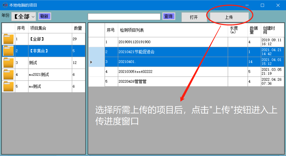
Task: Click 项目集合 column header in left table
Action: pos(50,28)
